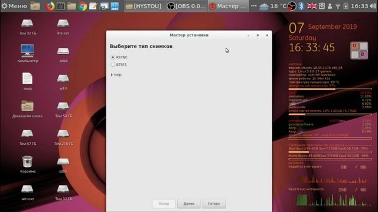The height and width of the screenshot is (212, 378).
Task: Open the screenshot tool launcher in panel
Action: click(x=104, y=6)
